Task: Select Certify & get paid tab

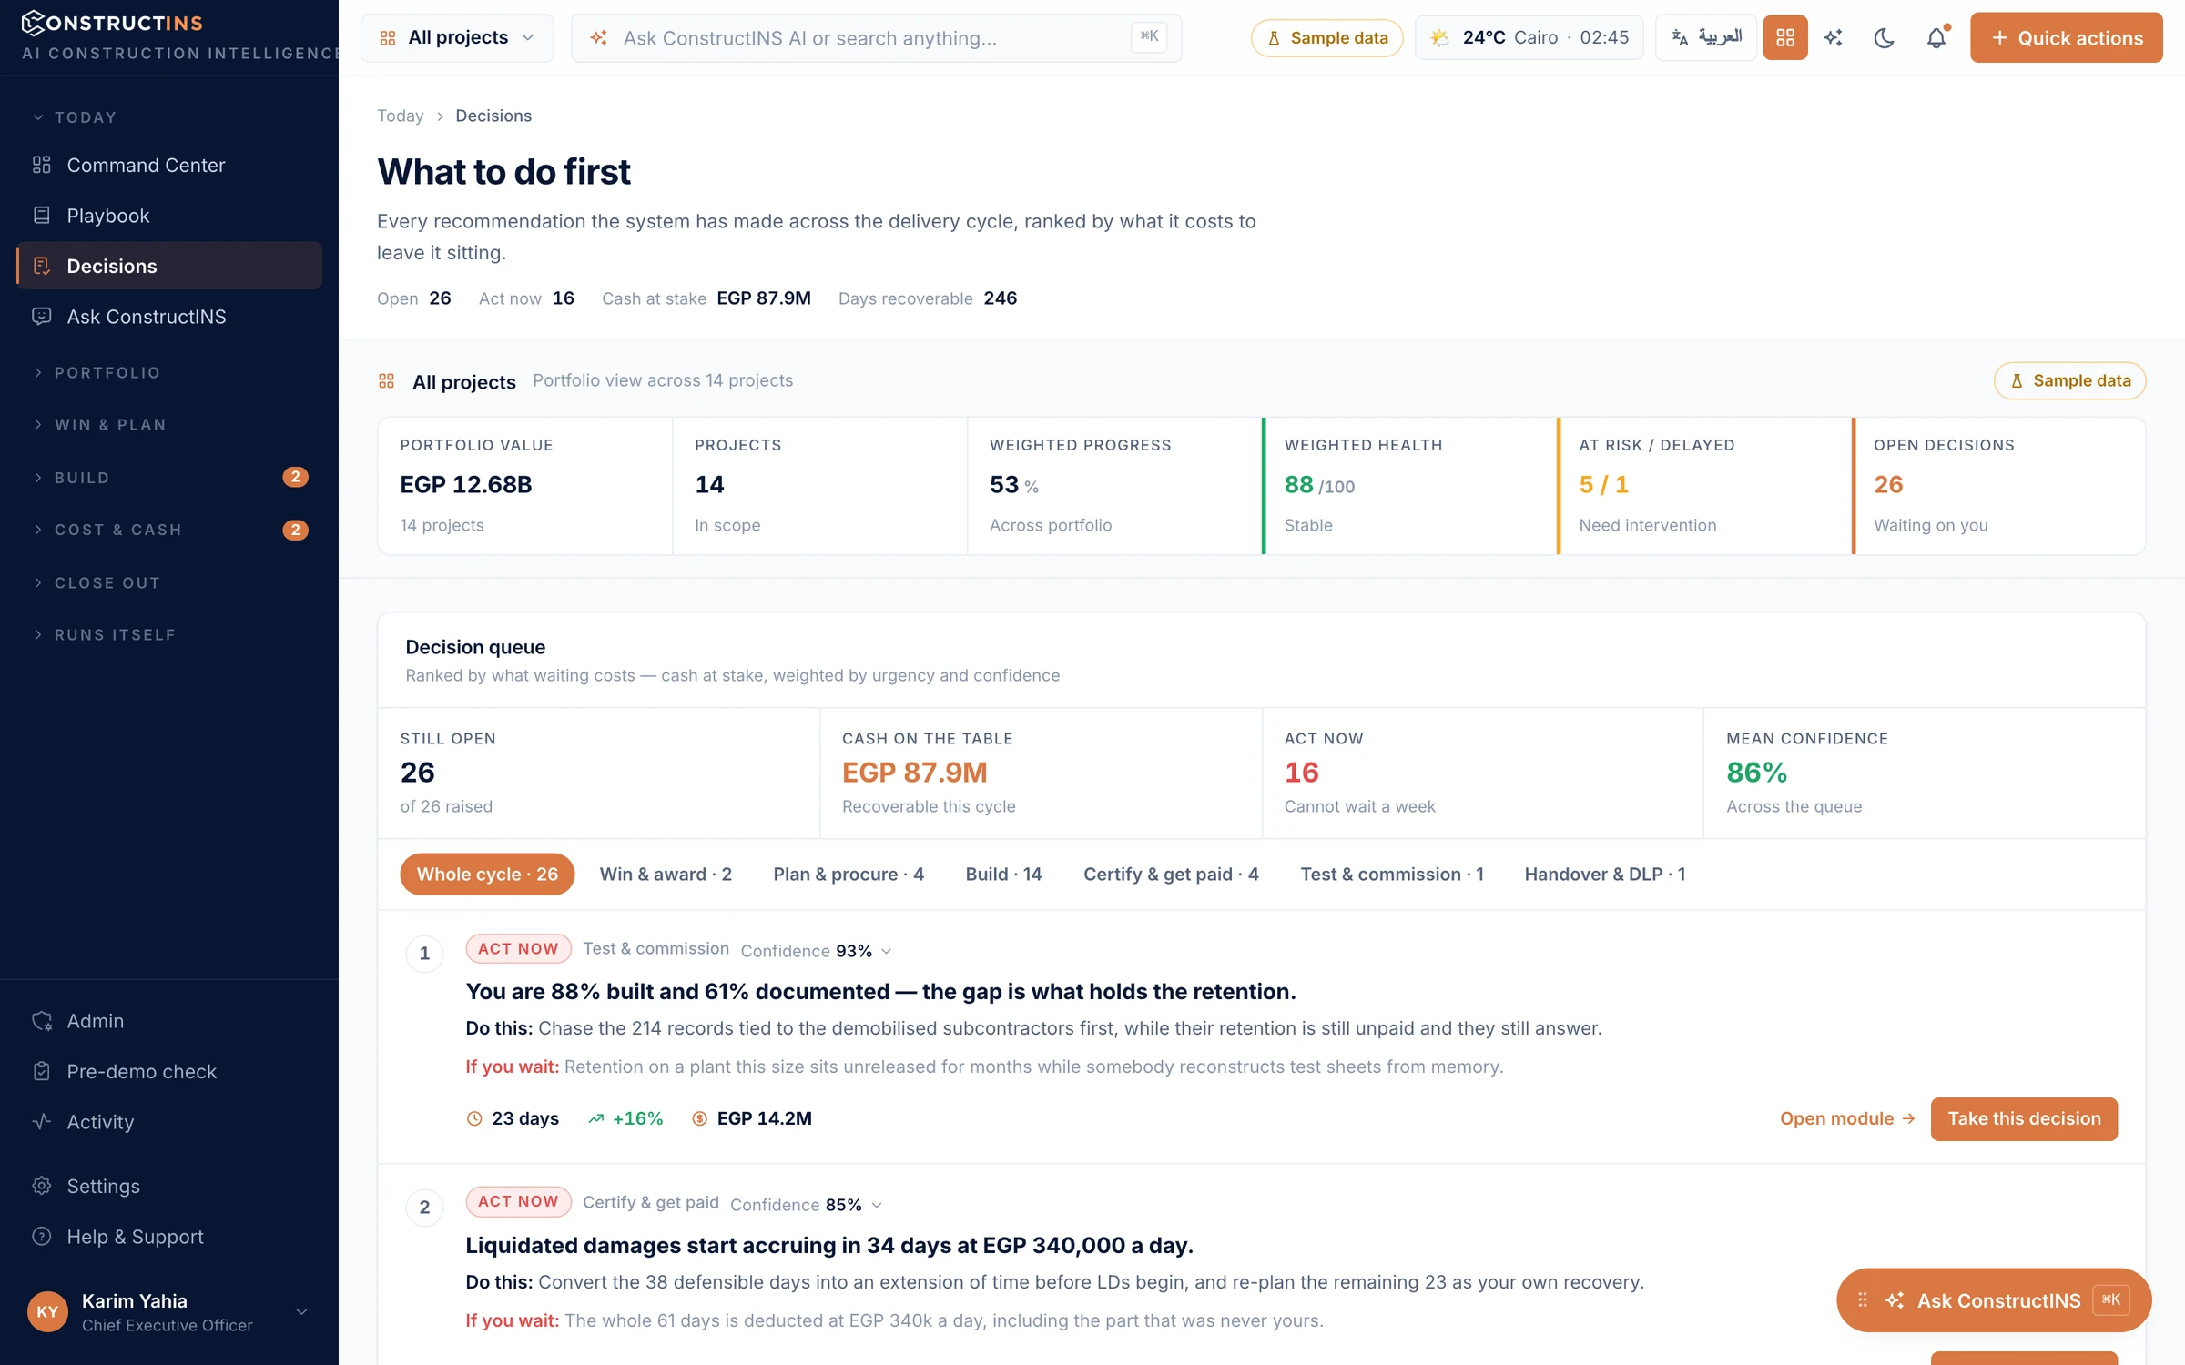Action: 1171,875
